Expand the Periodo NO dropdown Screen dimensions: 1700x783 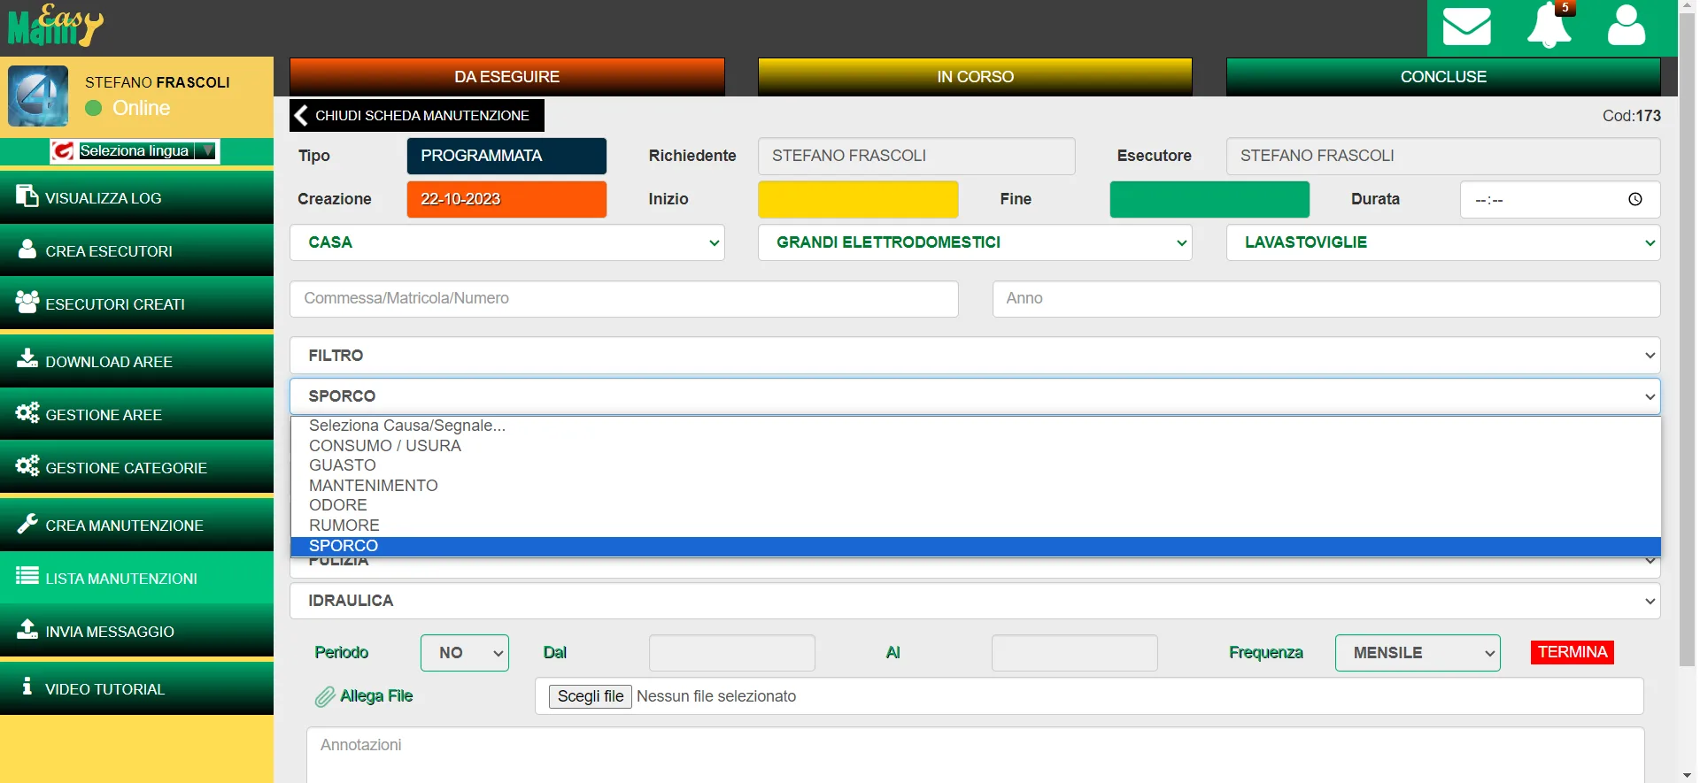(465, 653)
